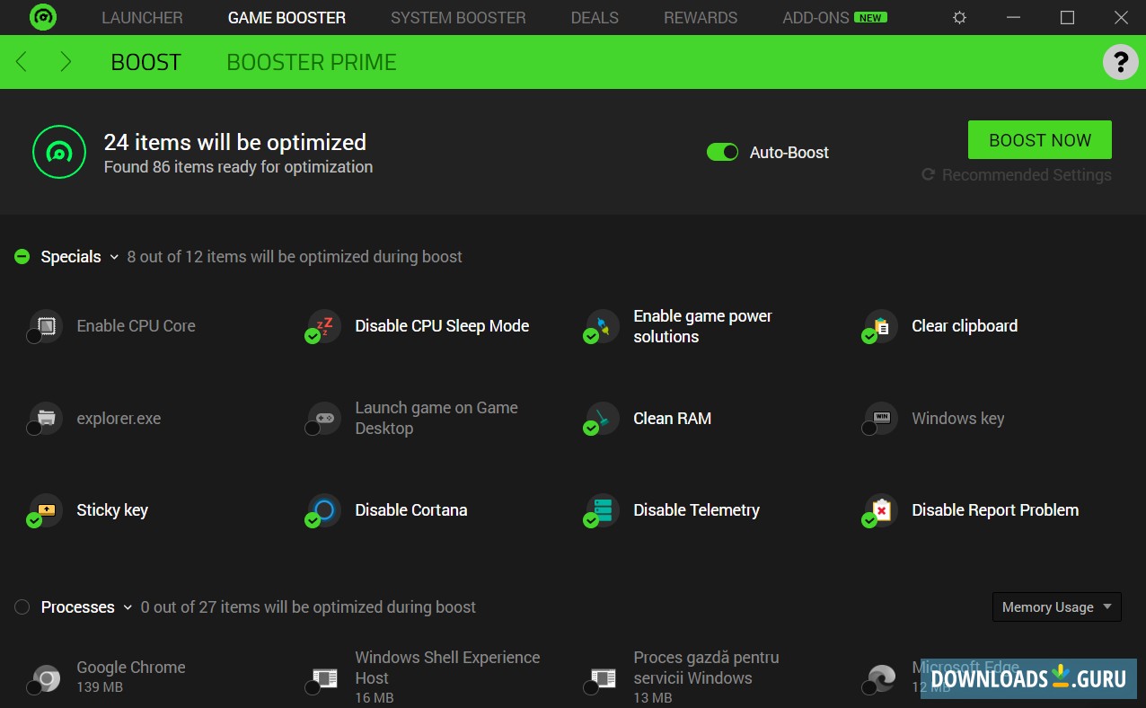Click the Disable Telemetry icon
Viewport: 1146px width, 708px height.
600,509
